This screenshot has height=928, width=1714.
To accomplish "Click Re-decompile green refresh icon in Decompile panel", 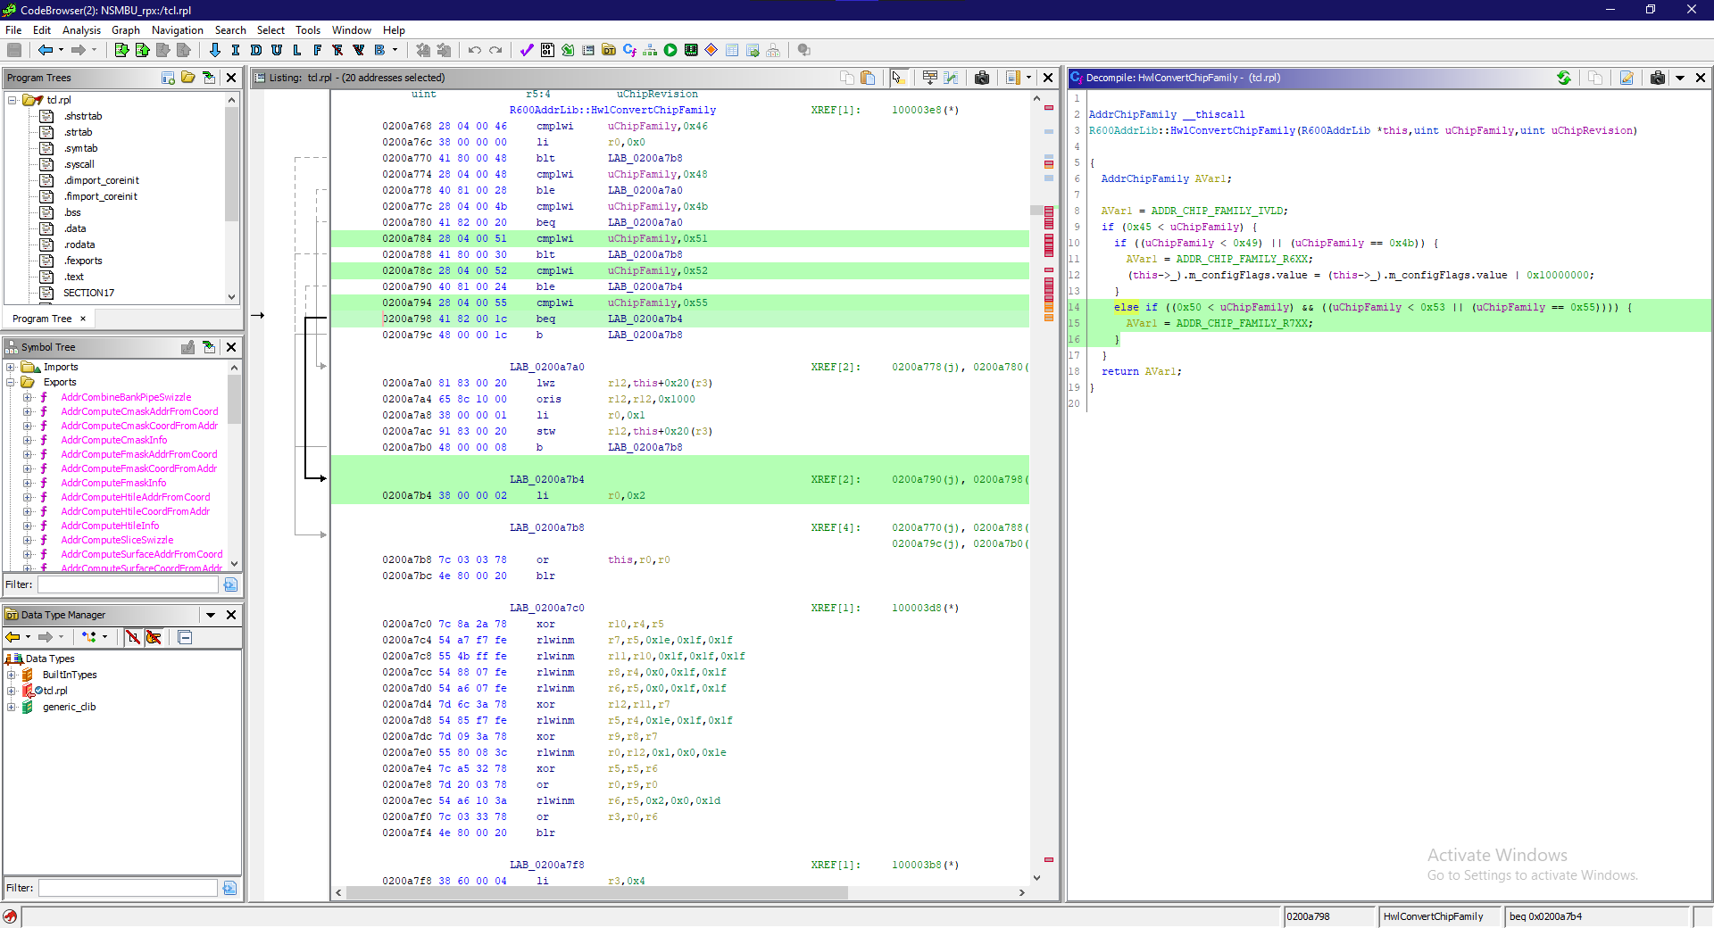I will click(1564, 79).
